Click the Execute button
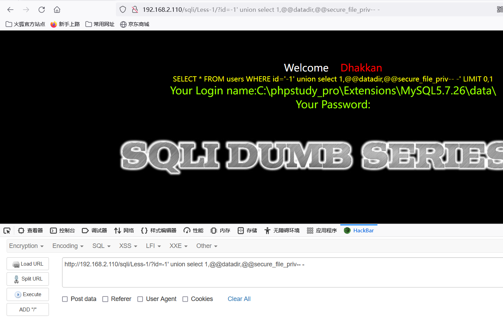 28,294
